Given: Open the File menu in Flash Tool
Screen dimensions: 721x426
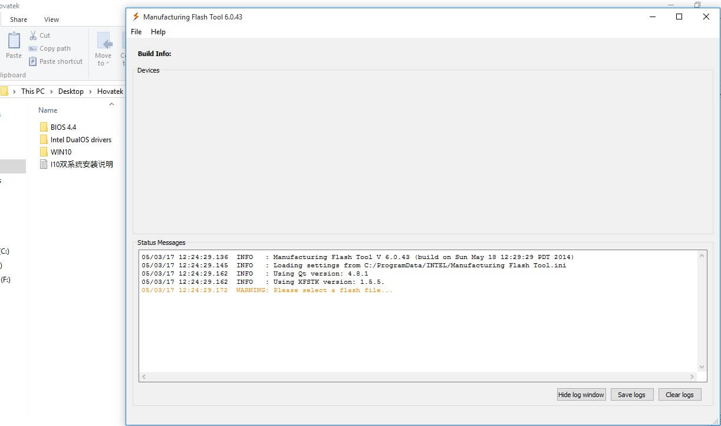Looking at the screenshot, I should click(136, 32).
